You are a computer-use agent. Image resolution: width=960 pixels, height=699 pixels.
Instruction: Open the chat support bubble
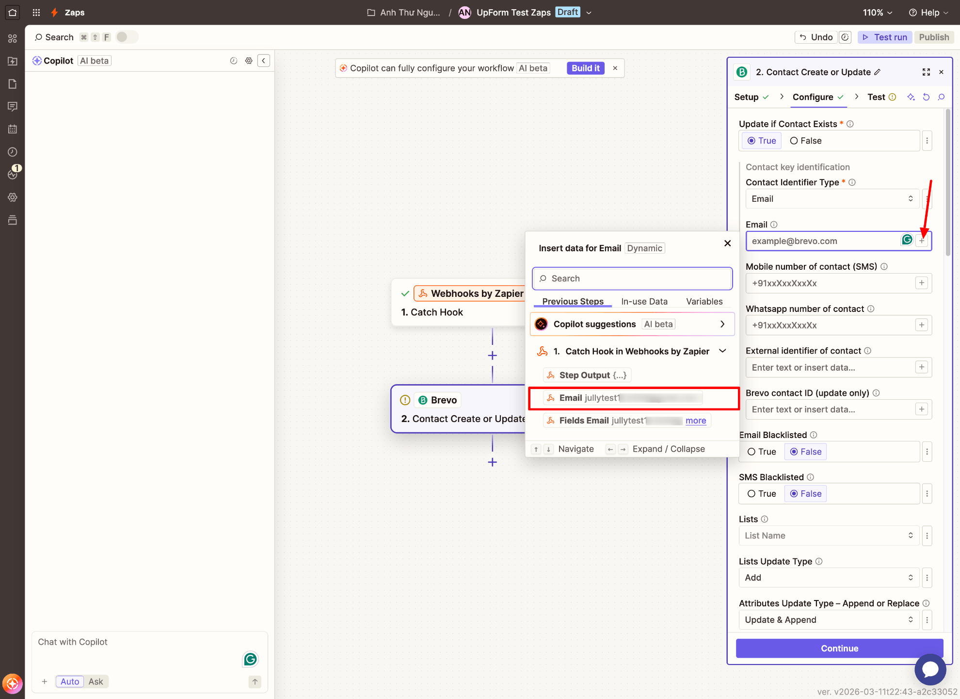[x=930, y=669]
